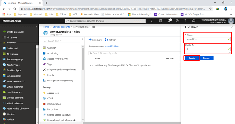Click the Create button

pos(192,58)
